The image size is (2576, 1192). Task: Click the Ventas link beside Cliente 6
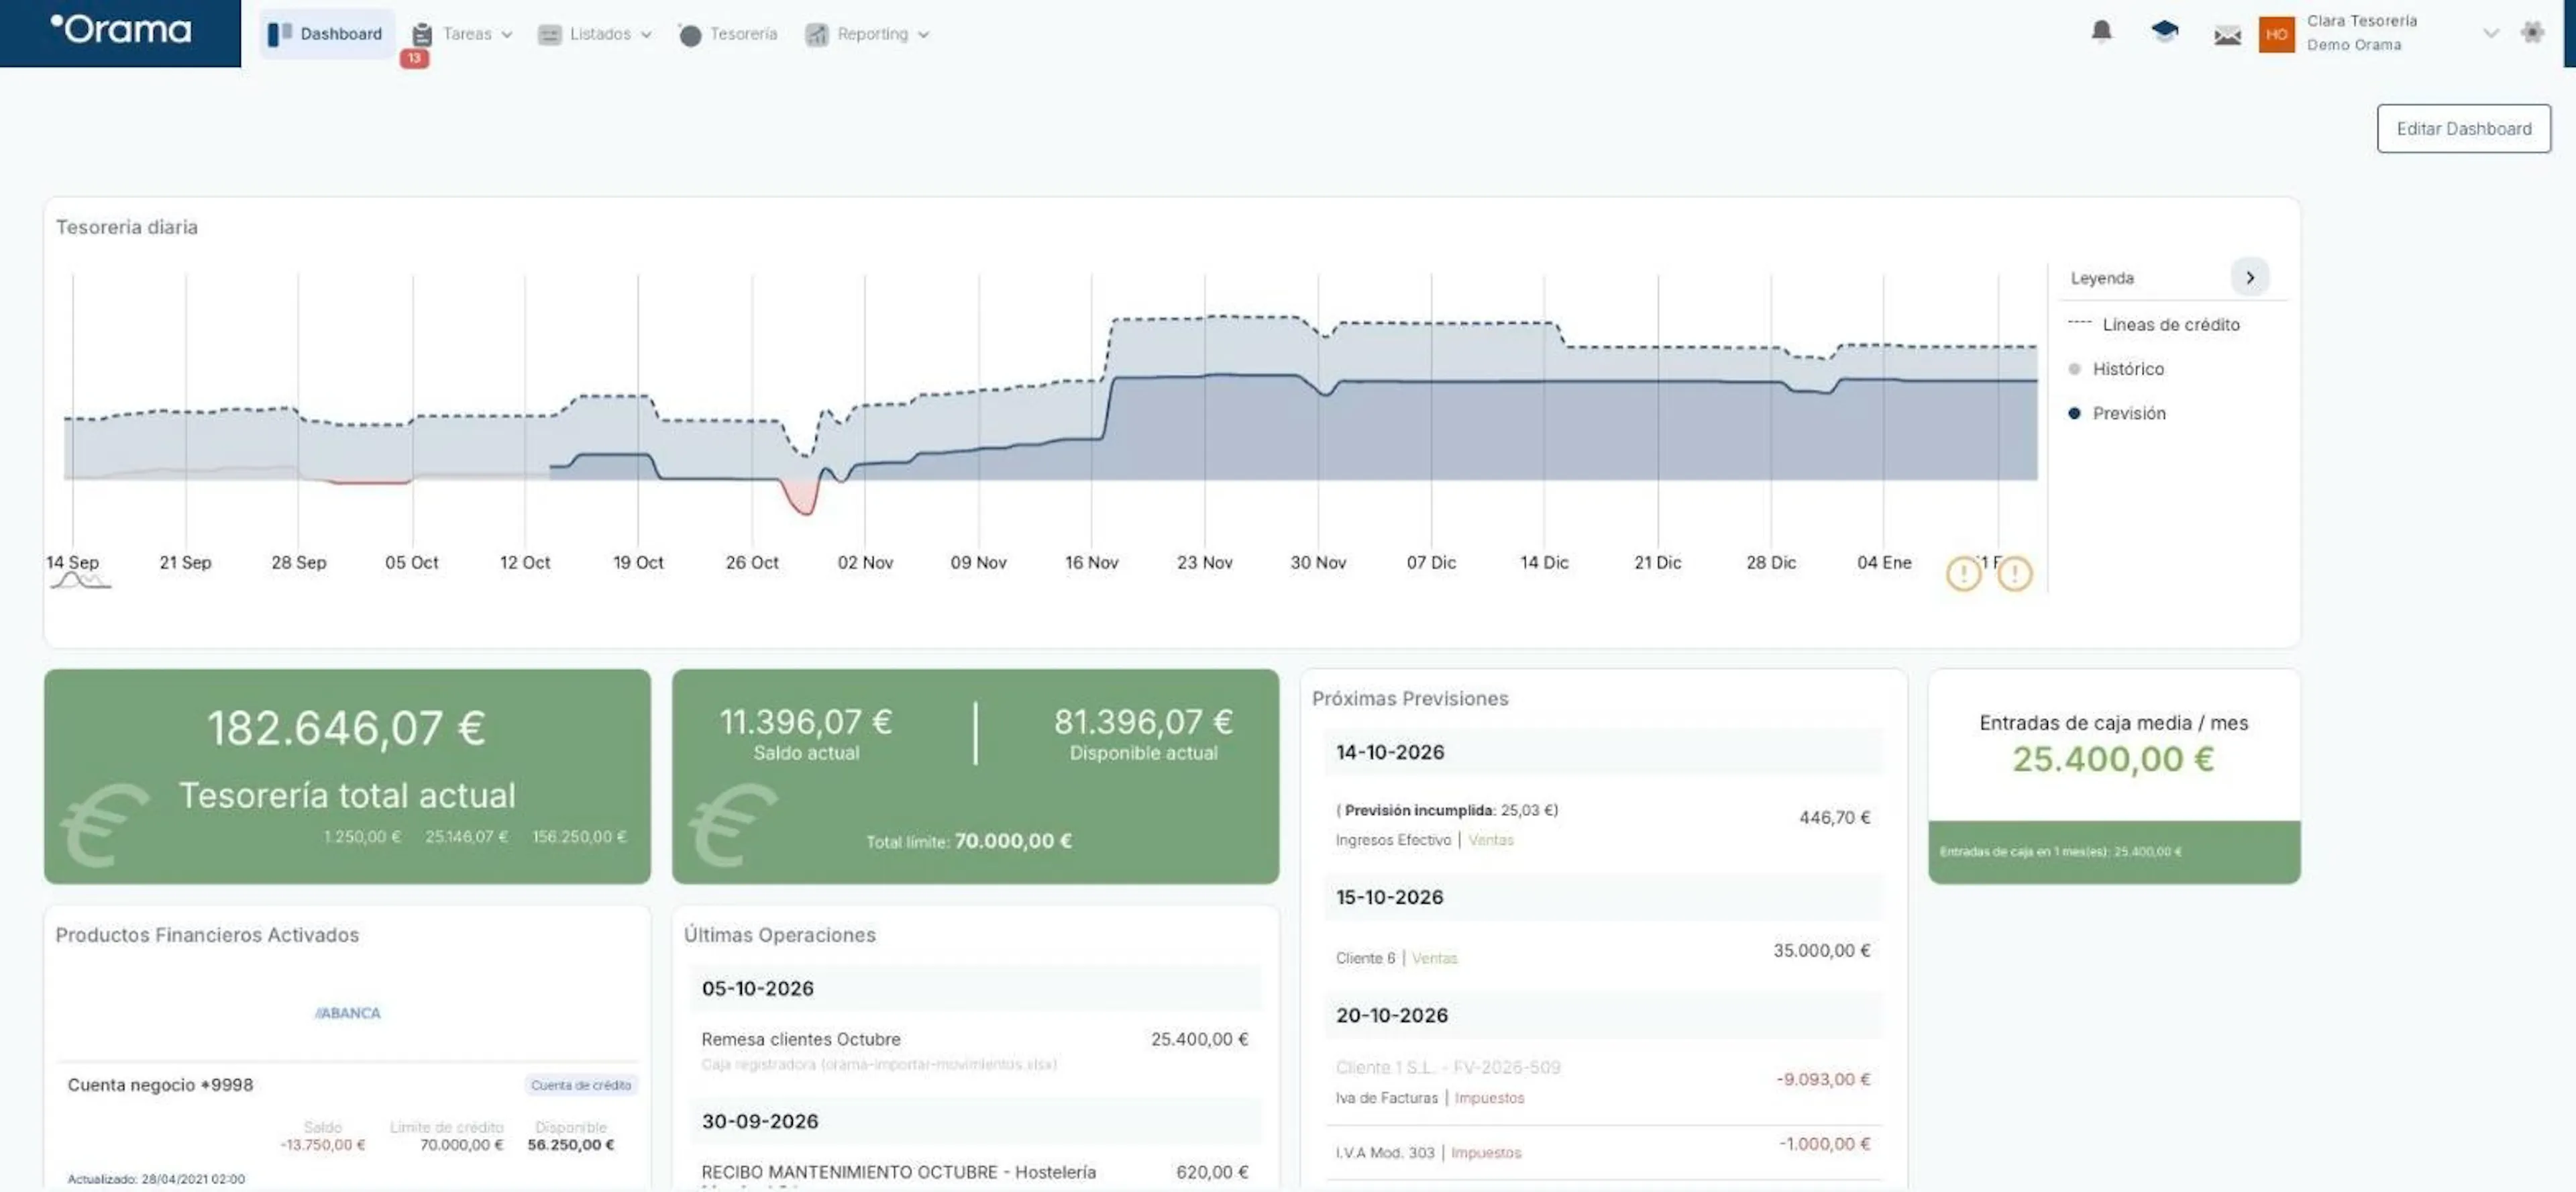1434,958
